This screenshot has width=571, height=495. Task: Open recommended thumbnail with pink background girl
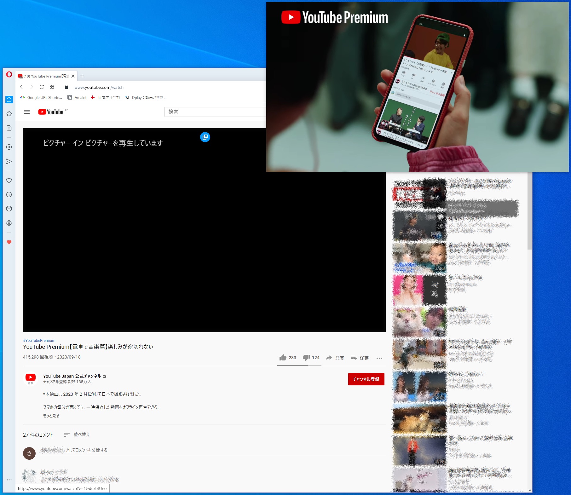click(419, 290)
